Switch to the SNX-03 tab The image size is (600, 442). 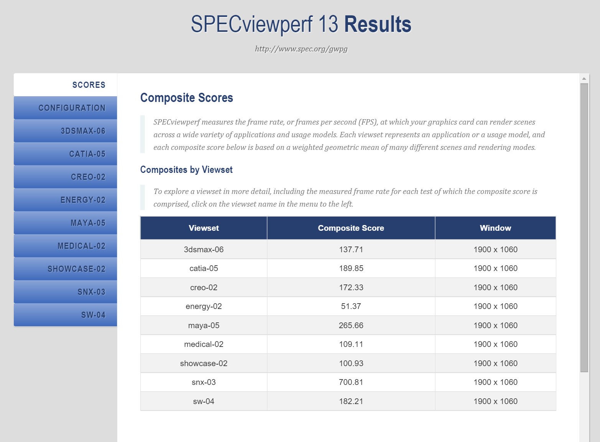pos(65,292)
